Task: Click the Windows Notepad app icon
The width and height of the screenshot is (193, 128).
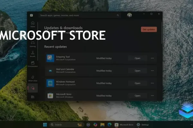Action: (50, 83)
